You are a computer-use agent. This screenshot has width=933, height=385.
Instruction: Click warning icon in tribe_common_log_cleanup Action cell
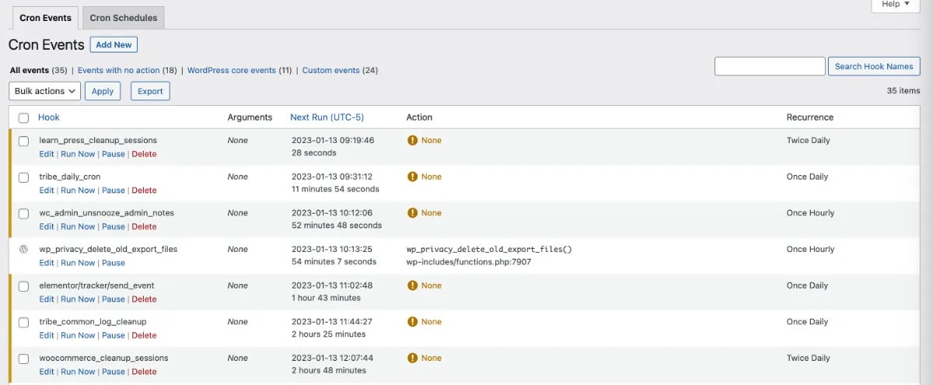coord(412,322)
